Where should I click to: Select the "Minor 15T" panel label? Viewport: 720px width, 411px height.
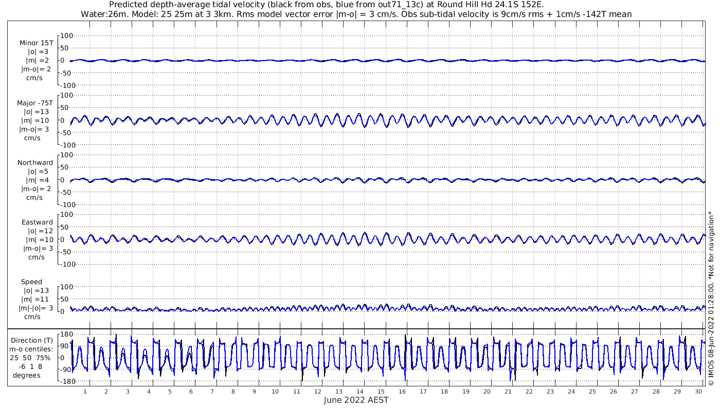point(36,43)
